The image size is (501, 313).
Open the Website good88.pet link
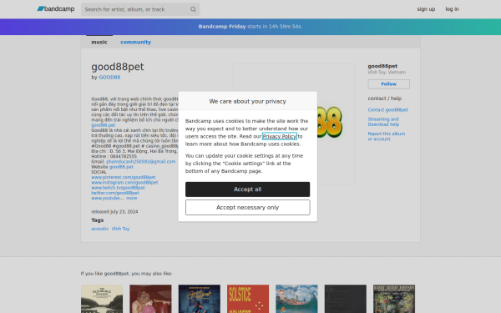coord(121,167)
